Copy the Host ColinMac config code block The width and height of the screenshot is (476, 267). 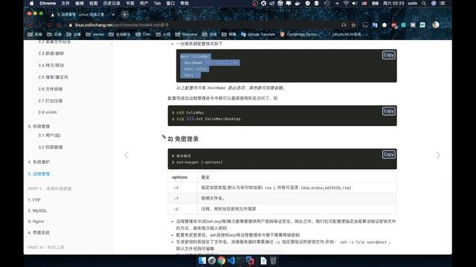[x=388, y=55]
